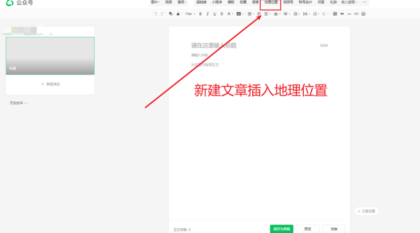The image size is (420, 233).
Task: Open the 模板 option
Action: point(231,2)
